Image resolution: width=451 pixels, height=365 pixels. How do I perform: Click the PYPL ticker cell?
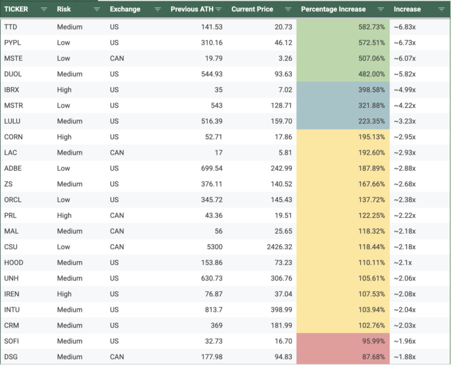point(27,43)
